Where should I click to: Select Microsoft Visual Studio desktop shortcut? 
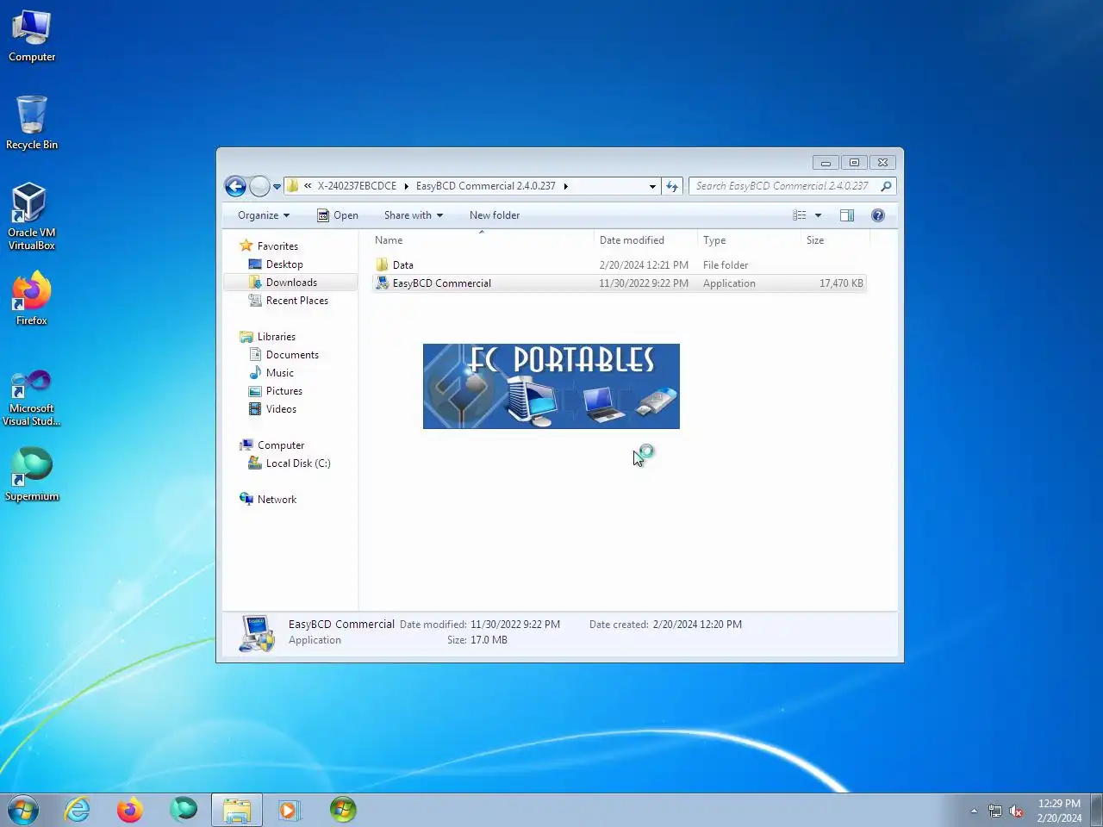click(x=32, y=397)
